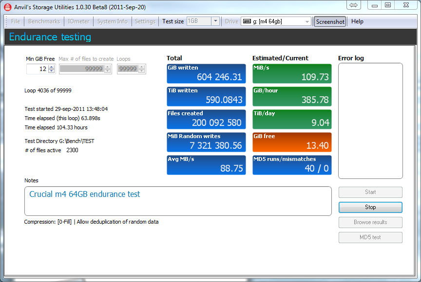Click the MiB Random writes tile
The width and height of the screenshot is (421, 282).
pyautogui.click(x=206, y=142)
